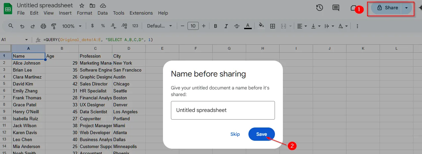
Task: Undo the last action
Action: pos(22,26)
